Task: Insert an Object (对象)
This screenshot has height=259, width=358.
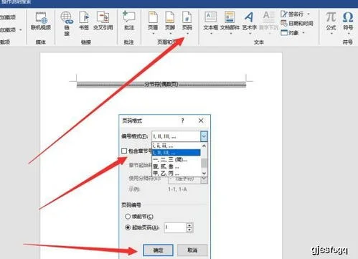Action: (x=290, y=32)
